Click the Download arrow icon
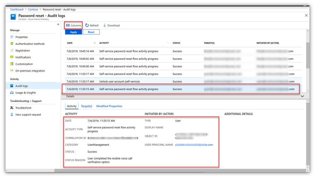The width and height of the screenshot is (315, 178). (105, 25)
